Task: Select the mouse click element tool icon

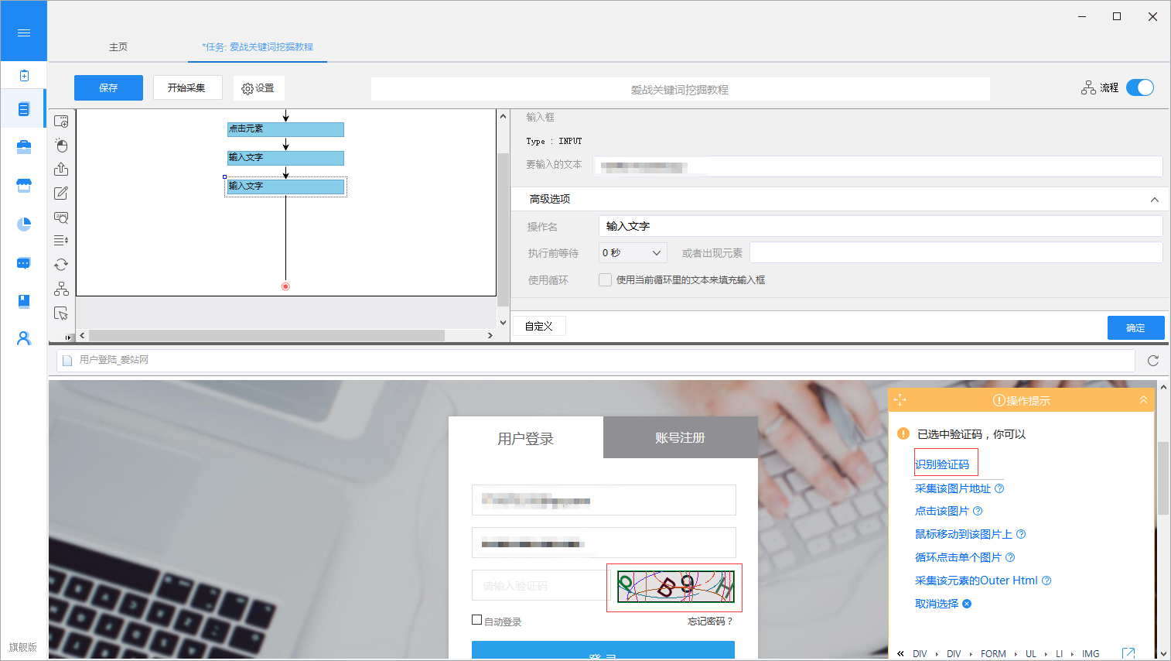Action: [61, 145]
